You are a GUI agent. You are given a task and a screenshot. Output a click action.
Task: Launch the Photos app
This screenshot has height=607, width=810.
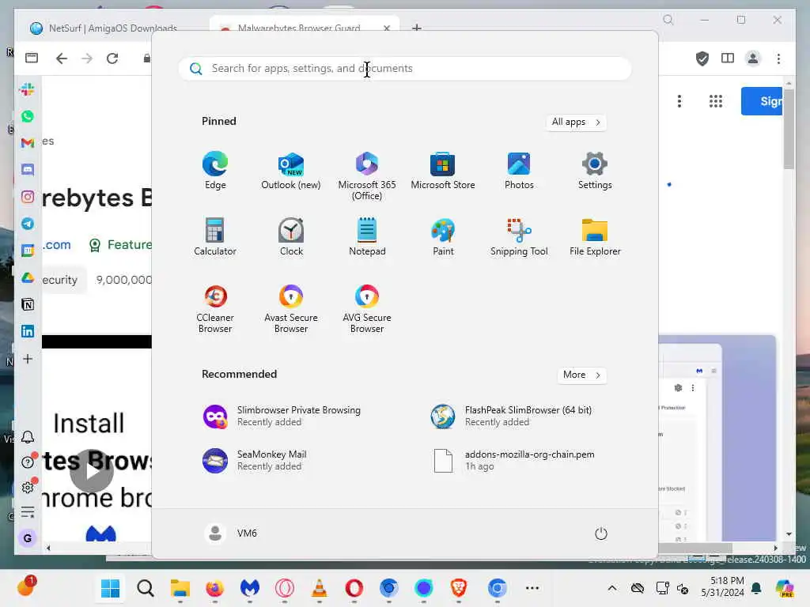click(519, 171)
